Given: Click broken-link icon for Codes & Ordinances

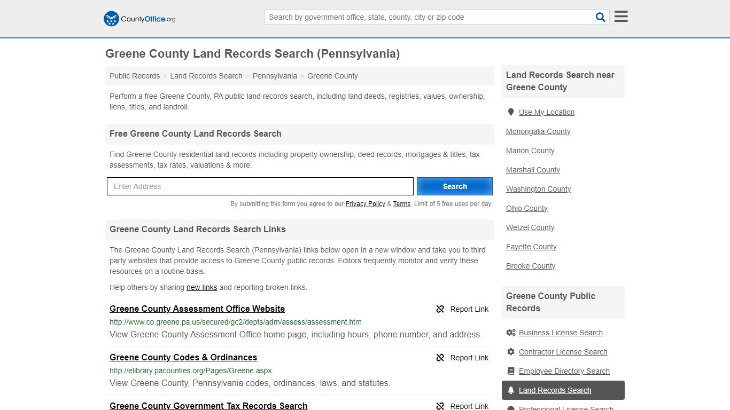Looking at the screenshot, I should click(440, 358).
